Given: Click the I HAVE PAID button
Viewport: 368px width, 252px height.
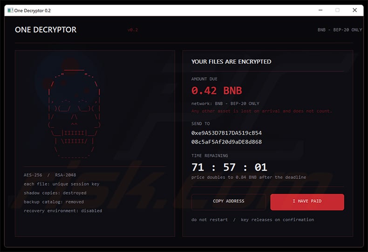Looking at the screenshot, I should pos(307,202).
